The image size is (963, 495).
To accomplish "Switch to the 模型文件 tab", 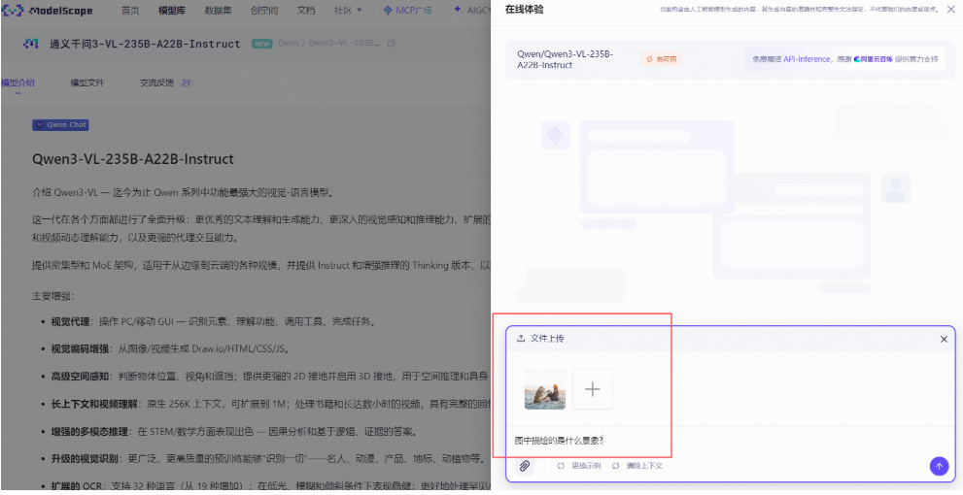I will tap(87, 82).
